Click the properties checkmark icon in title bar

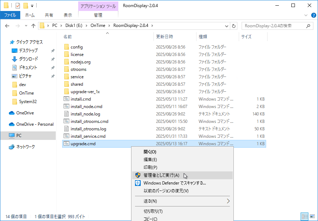click(x=18, y=6)
